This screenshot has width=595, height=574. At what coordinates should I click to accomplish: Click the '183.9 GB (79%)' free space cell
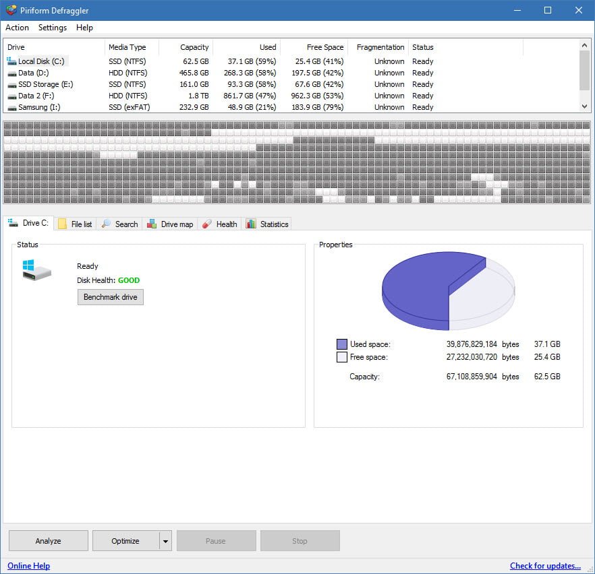point(317,107)
